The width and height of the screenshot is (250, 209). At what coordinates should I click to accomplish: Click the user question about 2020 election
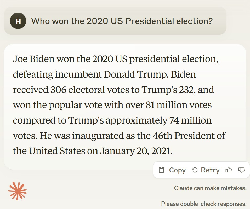click(122, 21)
